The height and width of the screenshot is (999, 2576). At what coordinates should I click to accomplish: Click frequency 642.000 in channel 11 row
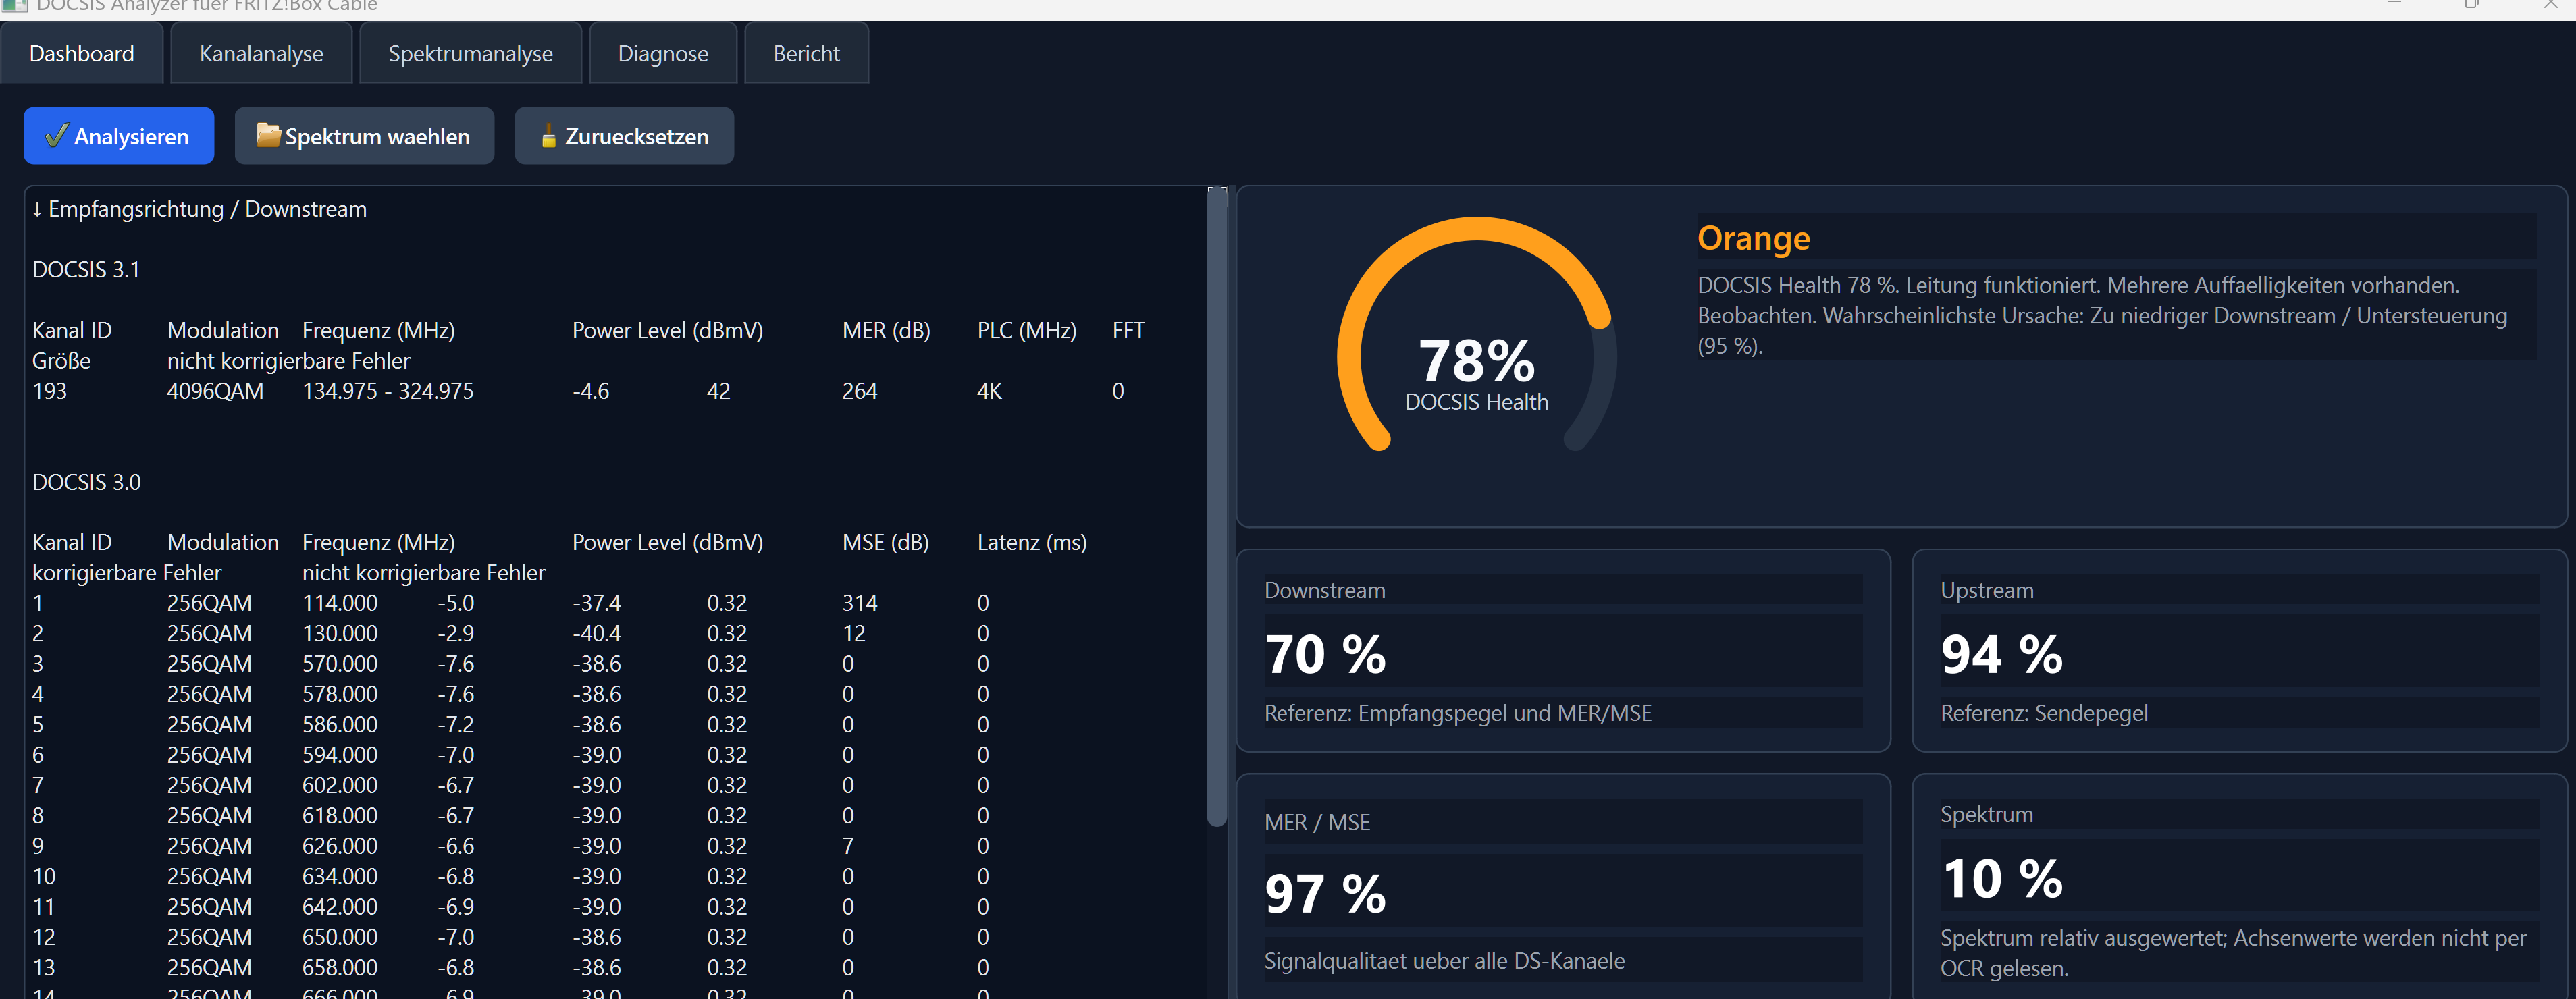pyautogui.click(x=340, y=907)
